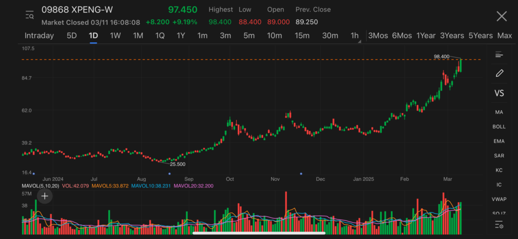Click the blue event dot near November
Screen dimensions: 518x239
[301, 174]
